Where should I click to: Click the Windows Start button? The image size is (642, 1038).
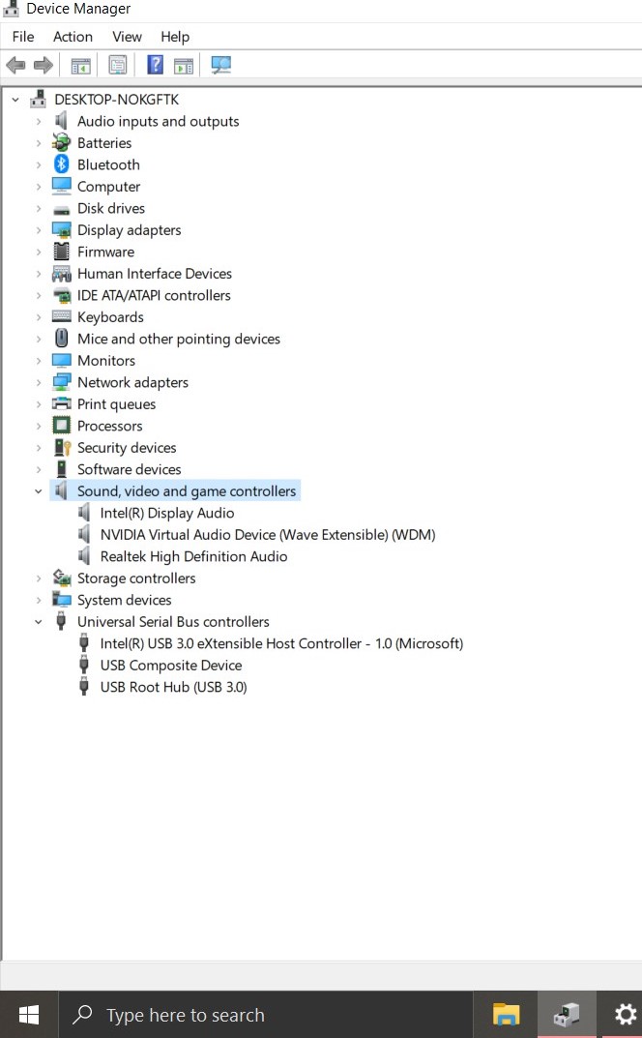pos(28,1014)
